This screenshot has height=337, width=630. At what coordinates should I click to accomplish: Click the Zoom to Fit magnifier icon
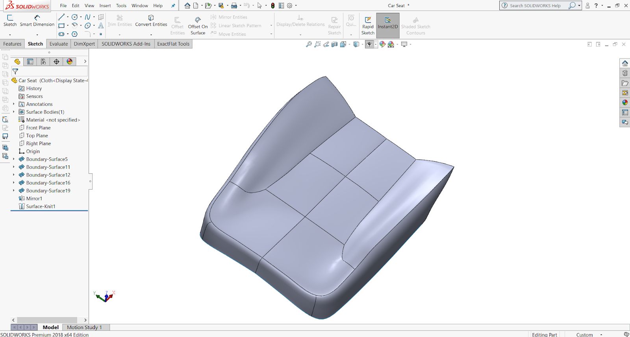click(x=309, y=44)
